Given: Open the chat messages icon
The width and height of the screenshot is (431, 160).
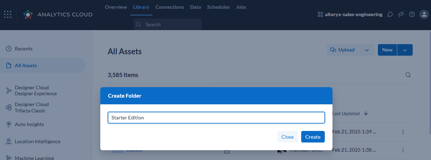Looking at the screenshot, I should click(x=390, y=14).
